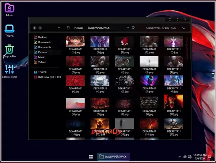The image size is (216, 163).
Task: Minimize the explorer window
Action: (x=170, y=19)
